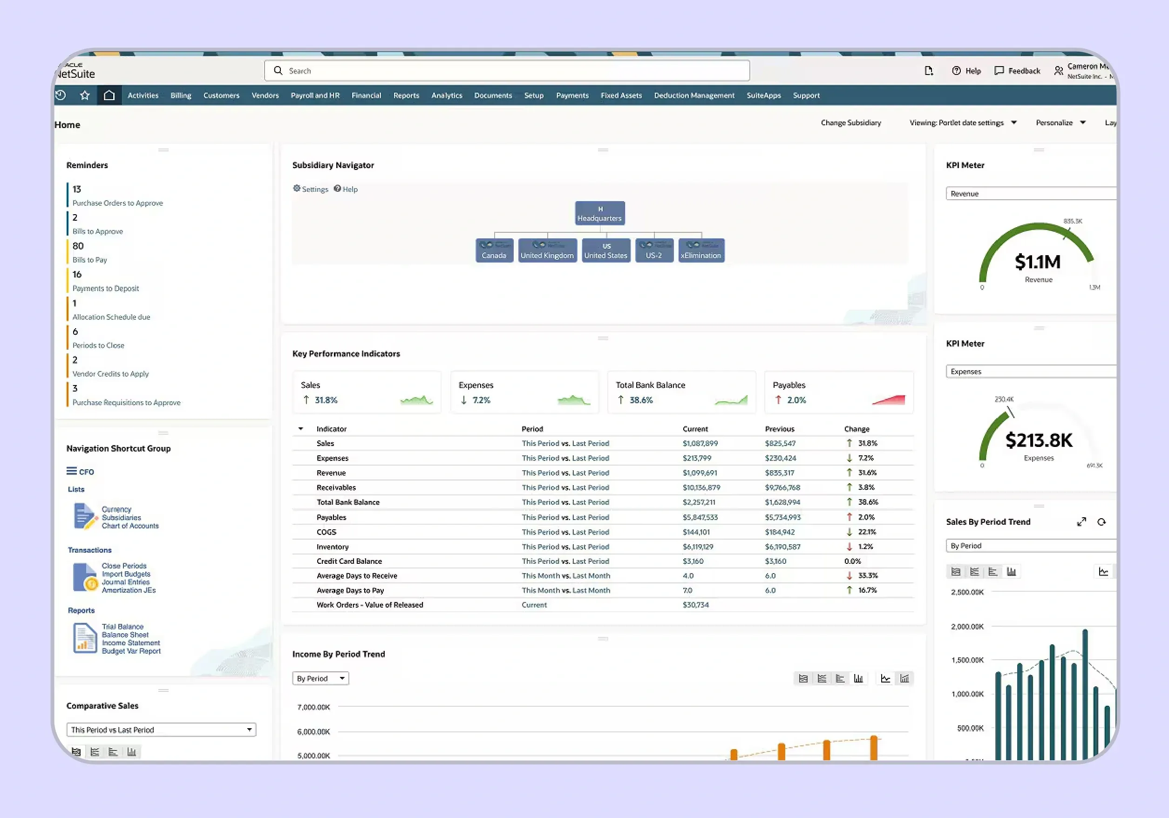This screenshot has height=818, width=1169.
Task: Select column chart in Income By Period Trend
Action: [x=858, y=678]
